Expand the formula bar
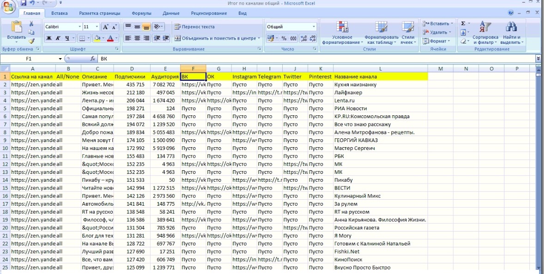Screen dimensions: 546x274 [538, 59]
